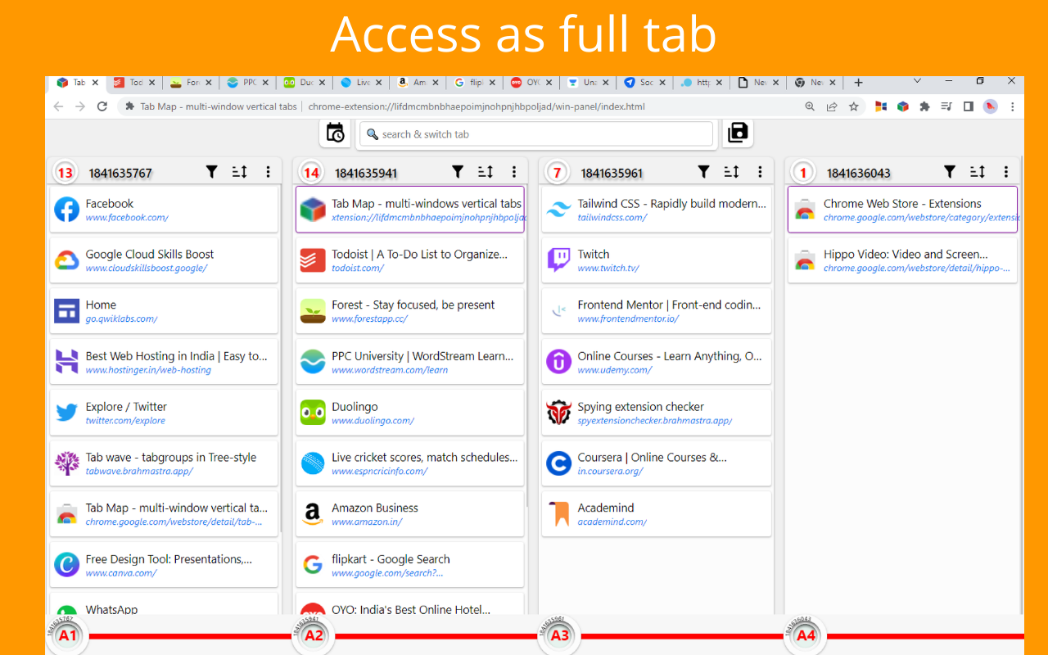Click the 7 tab count badge

[x=557, y=173]
